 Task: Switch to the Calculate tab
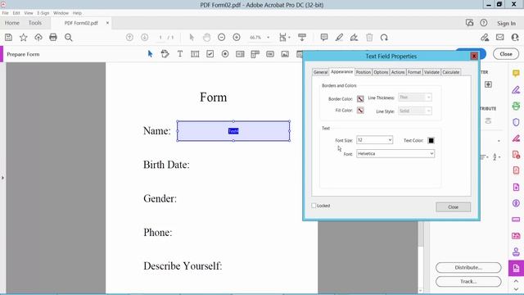click(451, 72)
